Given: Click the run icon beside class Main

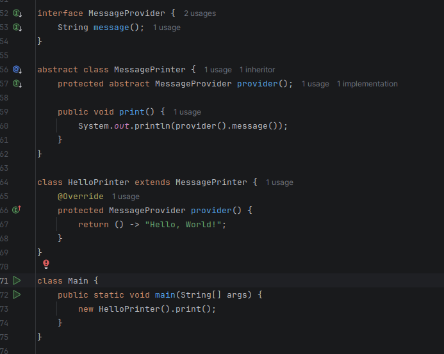Looking at the screenshot, I should pos(17,281).
